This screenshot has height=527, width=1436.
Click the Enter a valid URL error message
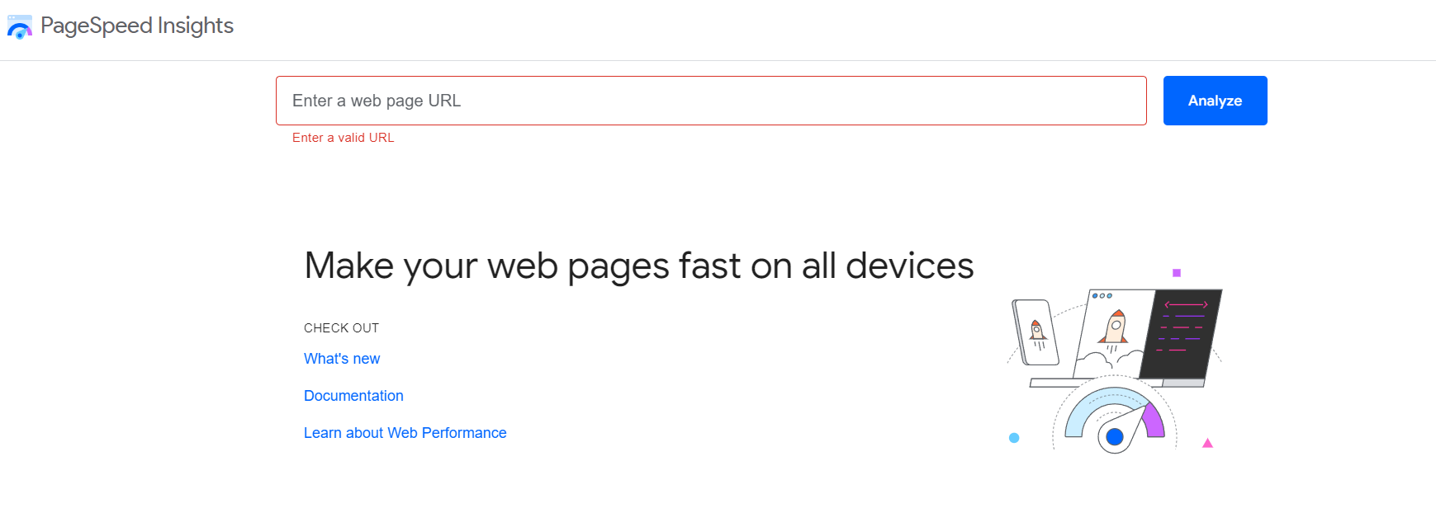click(x=342, y=137)
